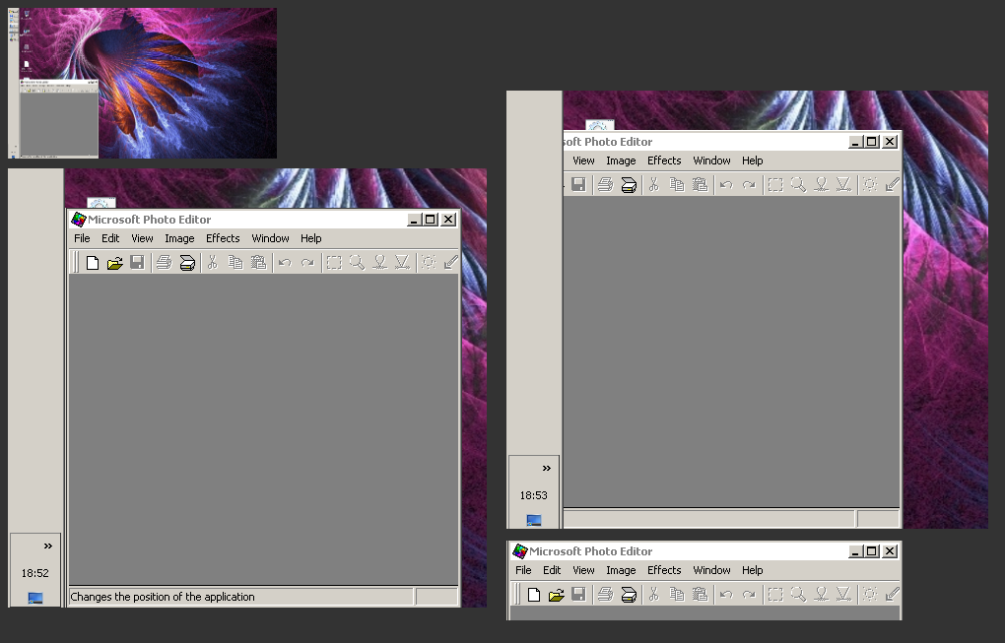The width and height of the screenshot is (1005, 643).
Task: Click Scan icon in the 18:53 window
Action: pos(629,185)
